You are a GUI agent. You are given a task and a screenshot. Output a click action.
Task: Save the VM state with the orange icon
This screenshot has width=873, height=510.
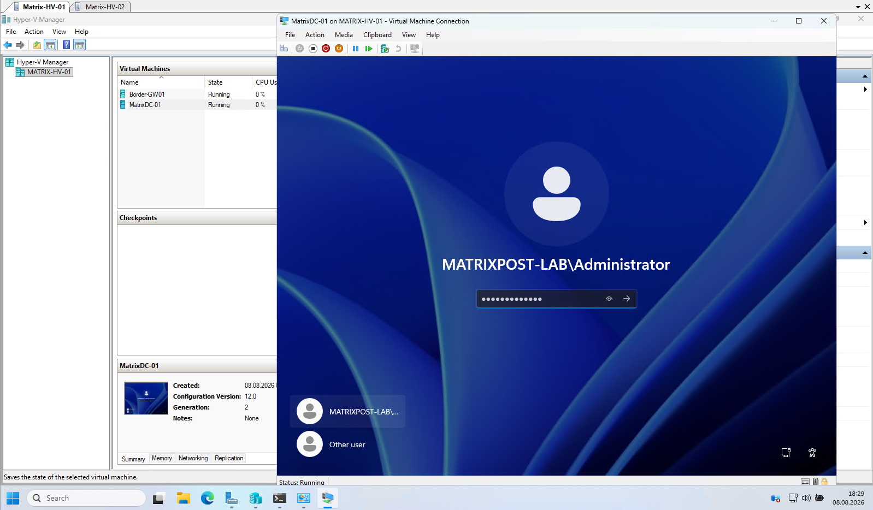(339, 49)
